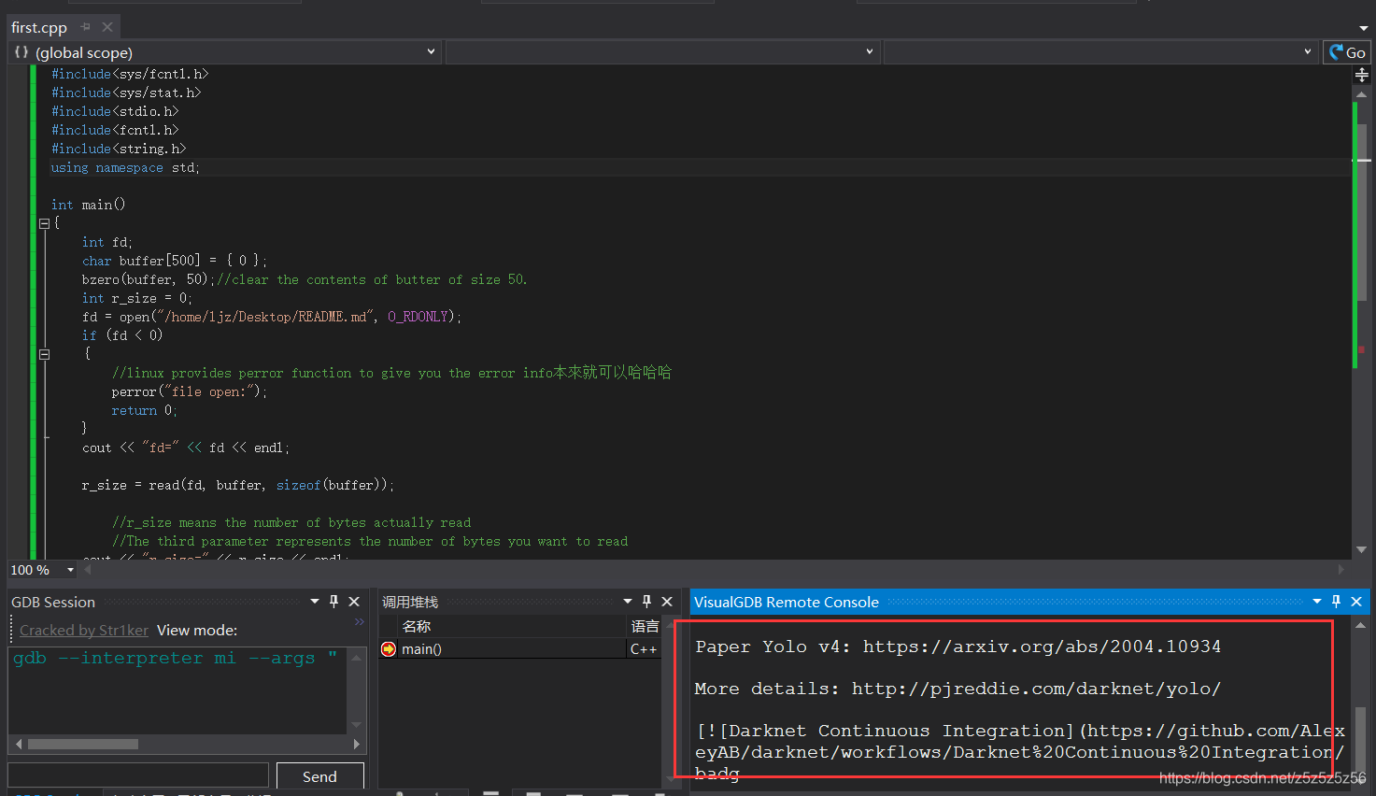
Task: Click the GDB output scroll down arrow
Action: point(356,725)
